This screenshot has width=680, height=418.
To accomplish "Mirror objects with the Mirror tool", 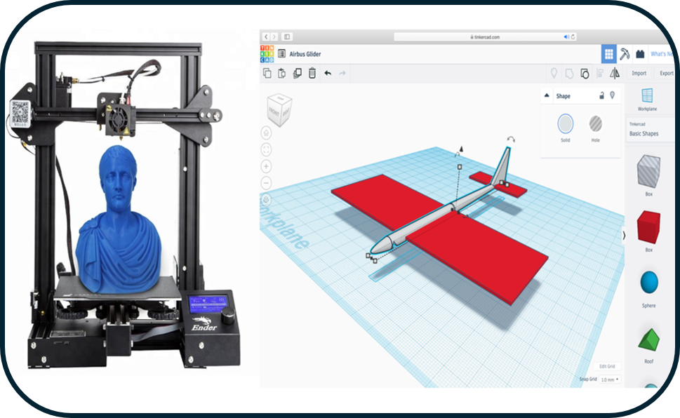I will click(615, 73).
